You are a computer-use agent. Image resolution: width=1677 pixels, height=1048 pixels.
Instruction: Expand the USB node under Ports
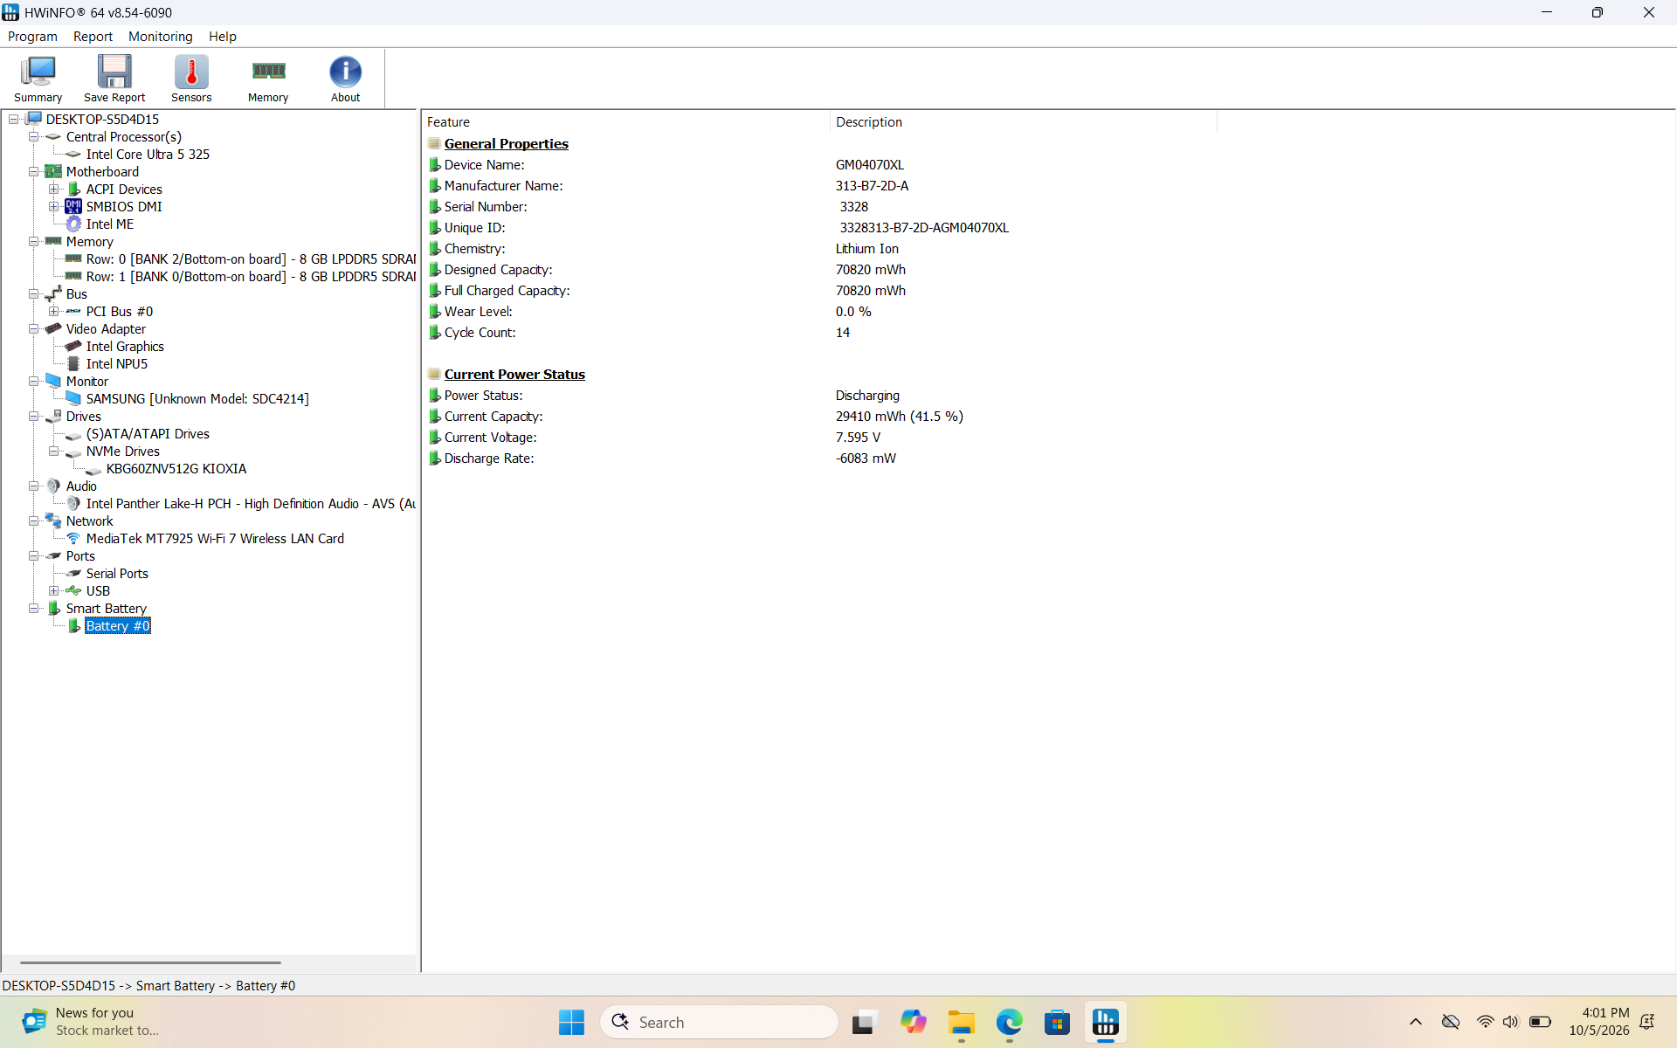(x=54, y=591)
